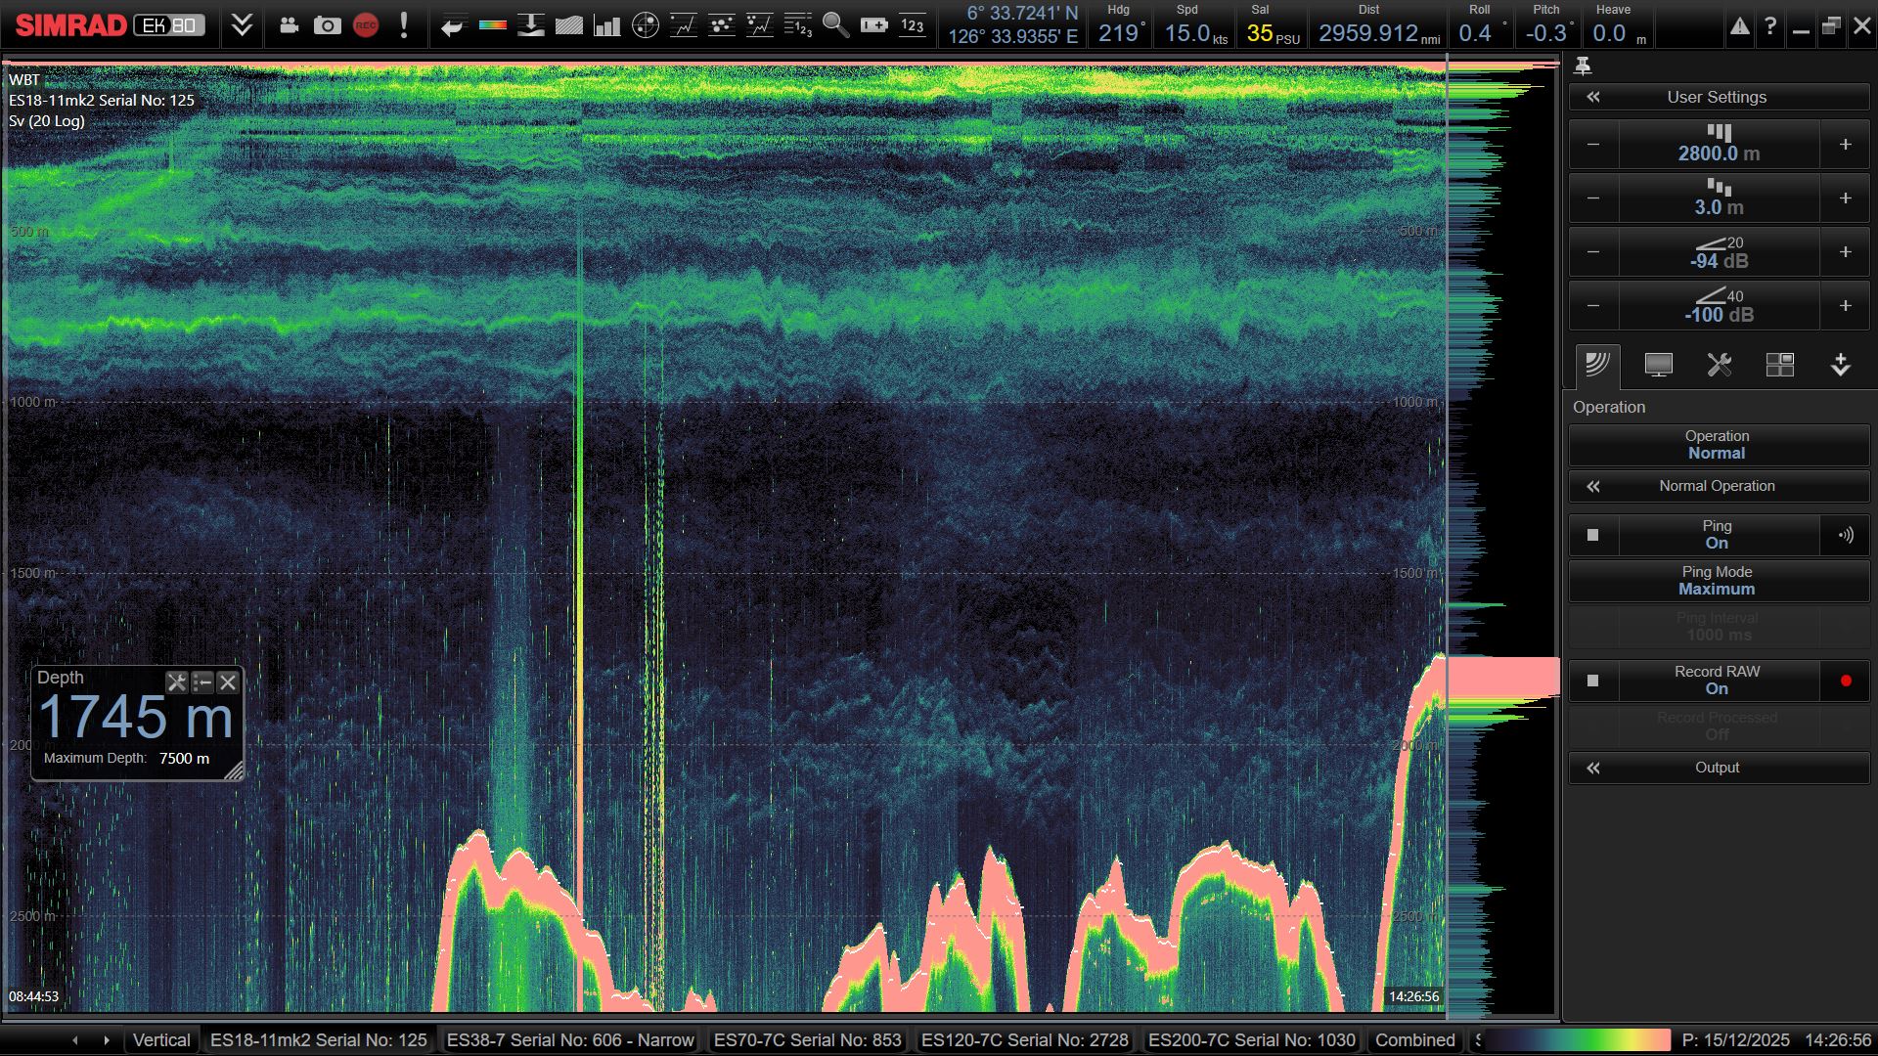Image resolution: width=1878 pixels, height=1056 pixels.
Task: Switch to the Combined tab
Action: (x=1414, y=1040)
